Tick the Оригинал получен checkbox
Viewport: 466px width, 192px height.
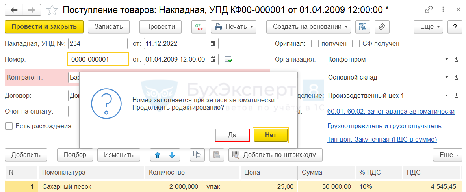click(315, 43)
